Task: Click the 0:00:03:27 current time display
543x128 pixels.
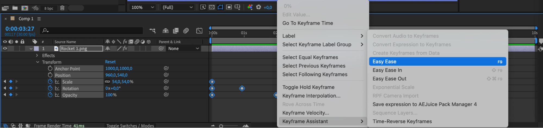Action: click(20, 29)
